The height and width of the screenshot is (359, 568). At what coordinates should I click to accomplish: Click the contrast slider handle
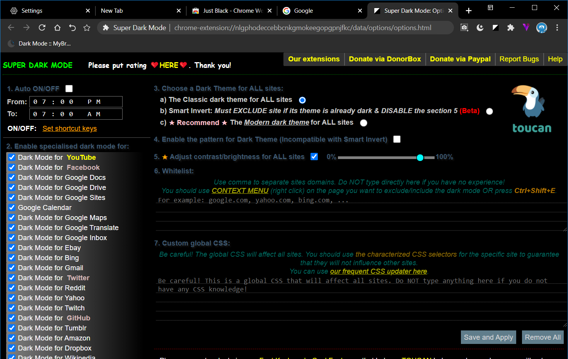(420, 157)
